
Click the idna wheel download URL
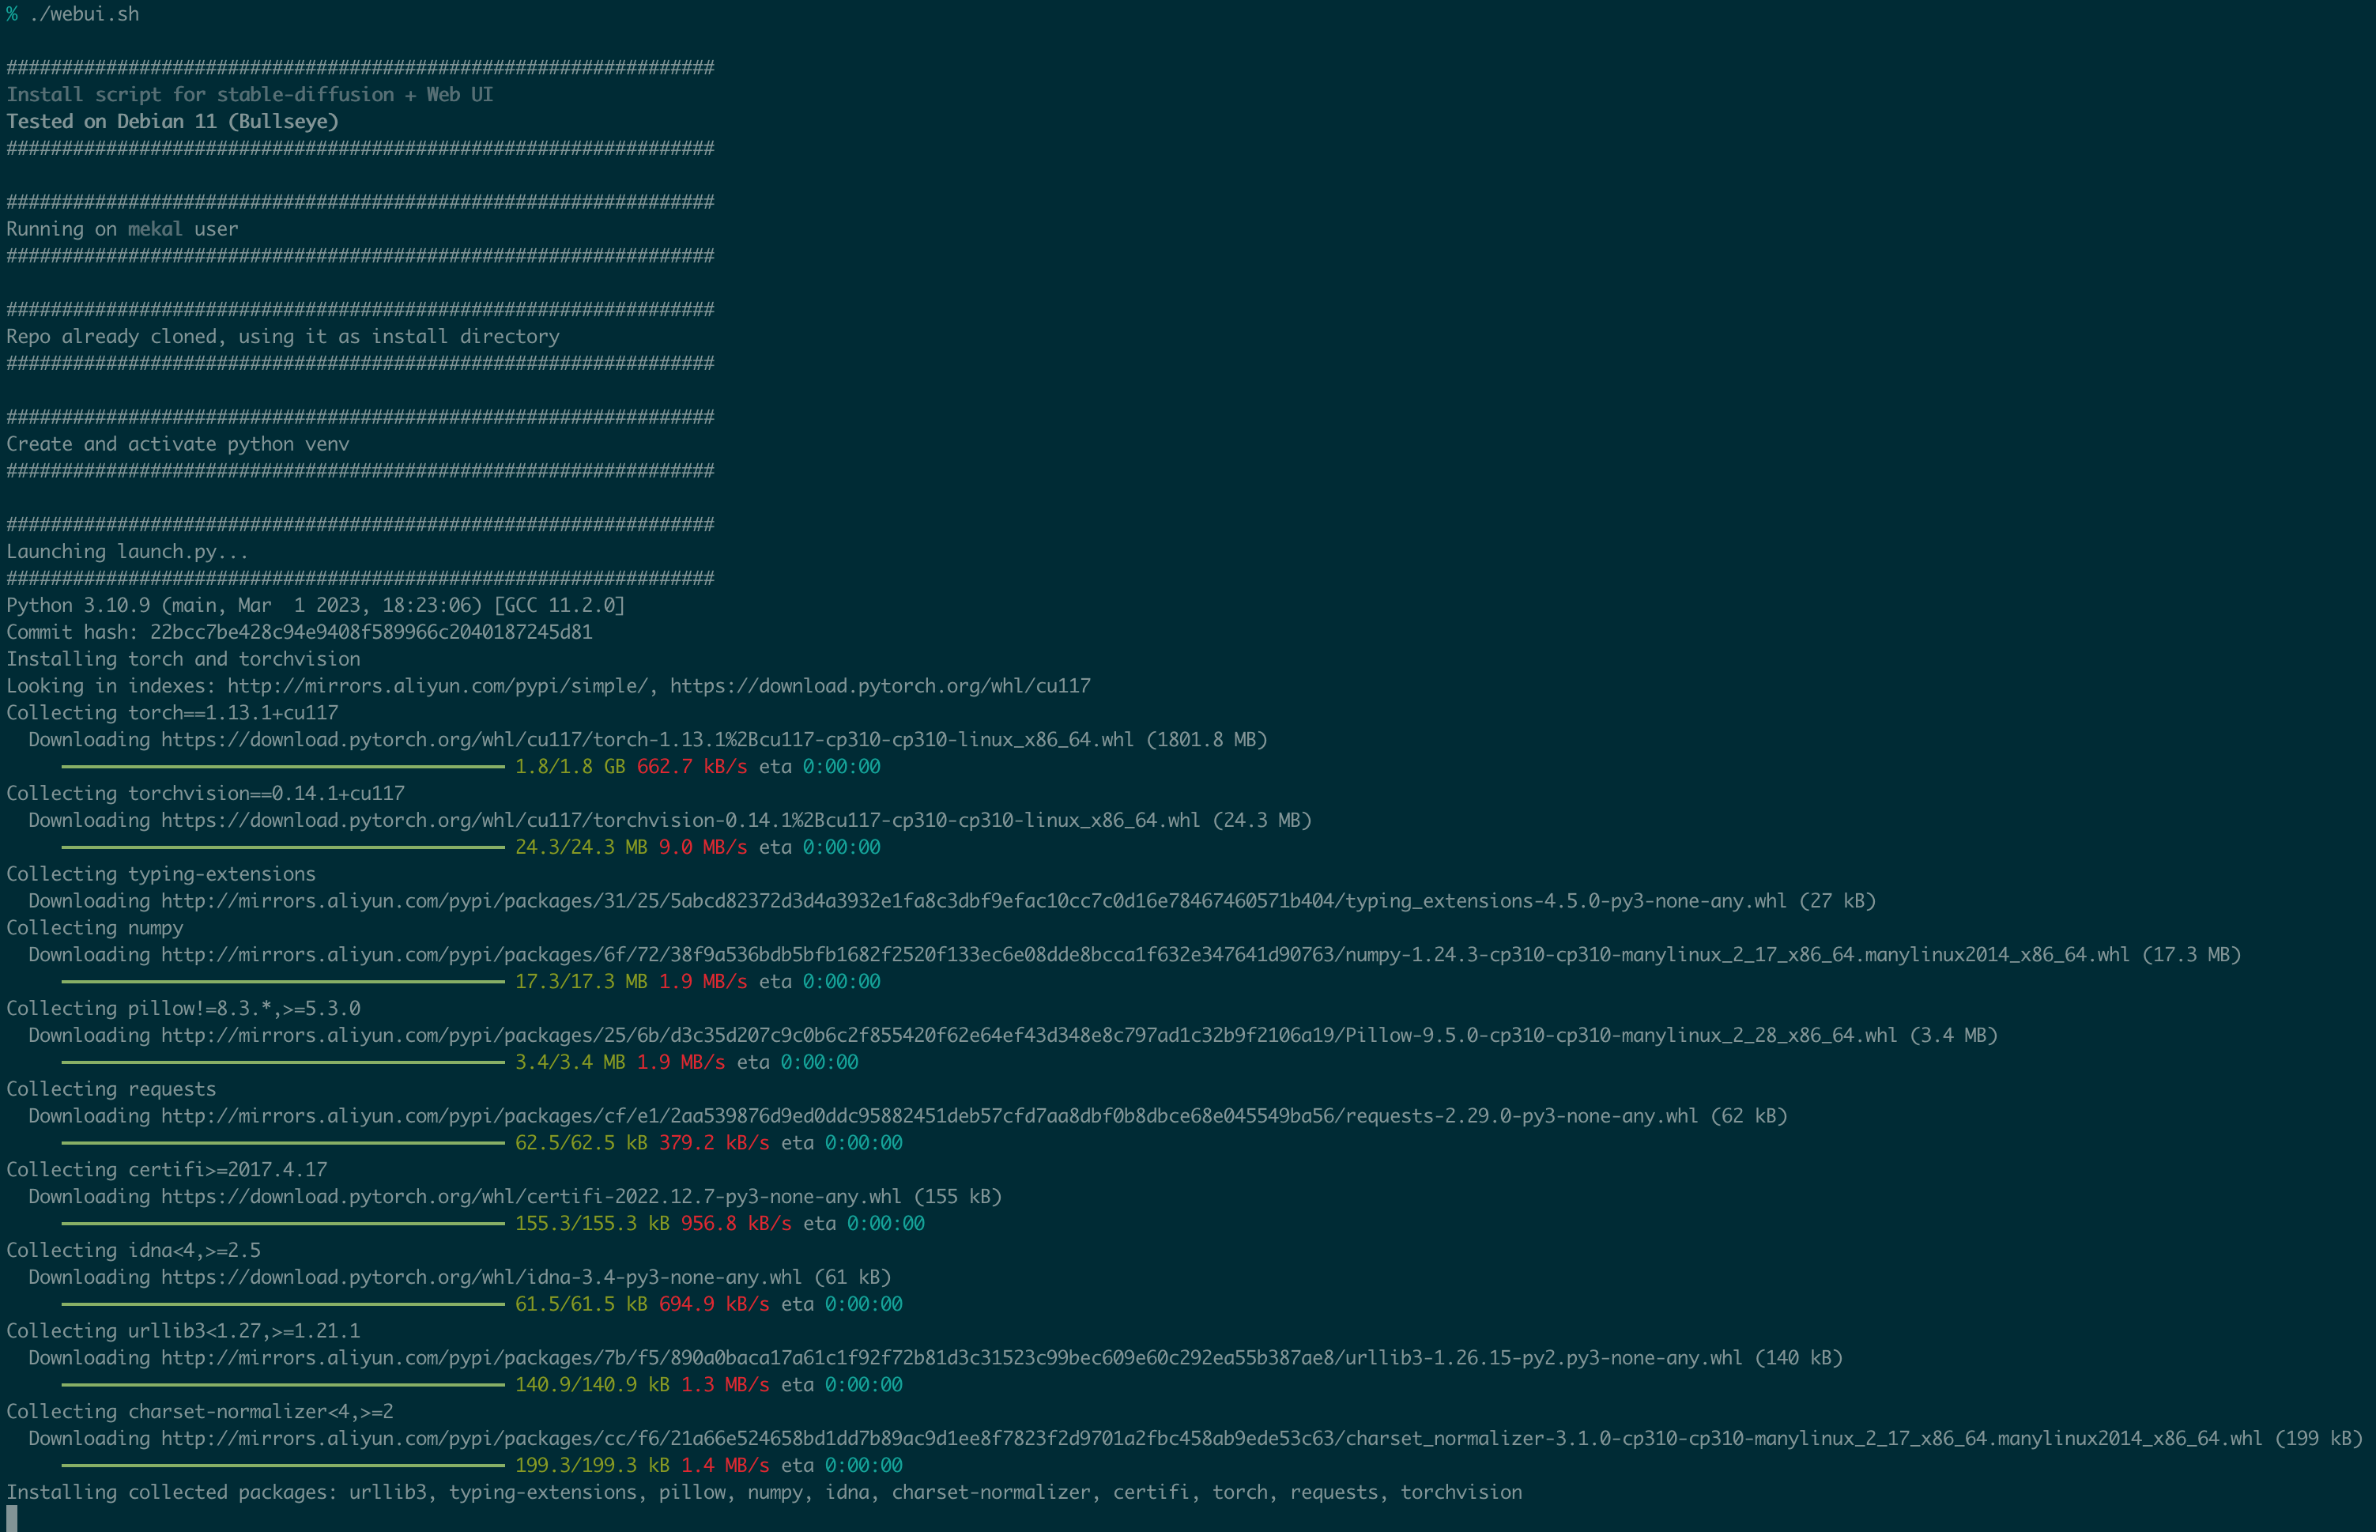point(481,1277)
